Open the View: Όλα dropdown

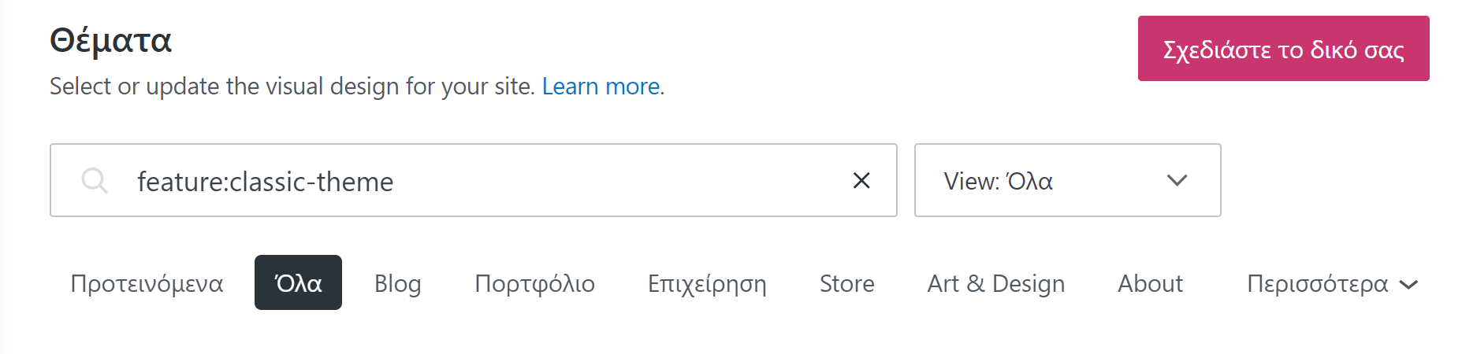[x=1066, y=181]
